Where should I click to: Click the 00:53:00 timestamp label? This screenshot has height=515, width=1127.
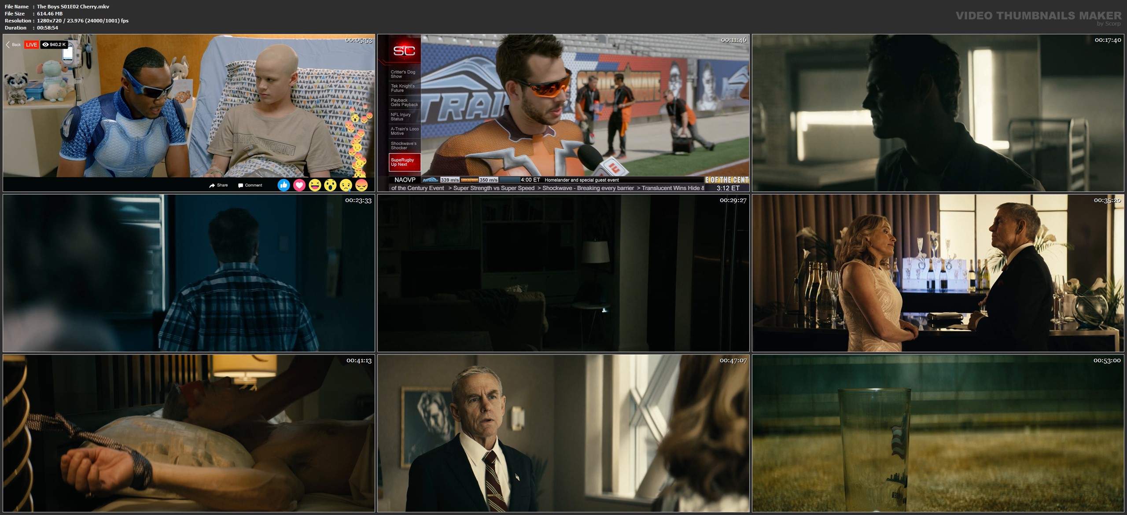coord(1108,360)
